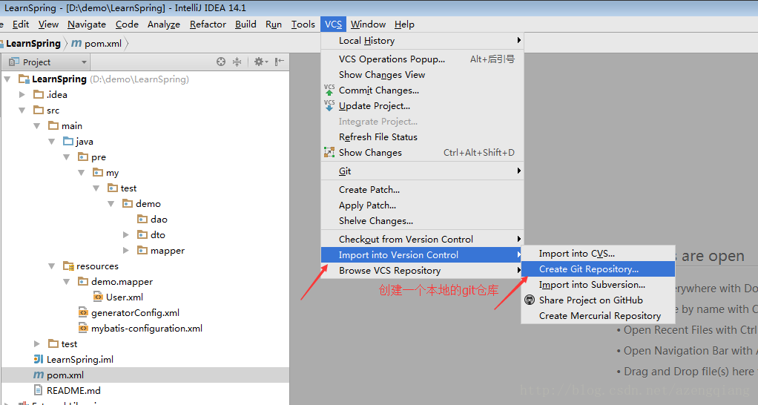Viewport: 758px width, 405px height.
Task: Choose Update Project menu entry
Action: click(422, 106)
